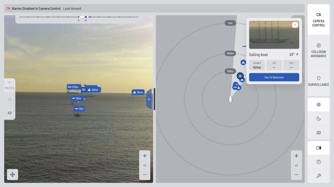
Task: Click the 23° bearing arrow icon
Action: point(297,55)
